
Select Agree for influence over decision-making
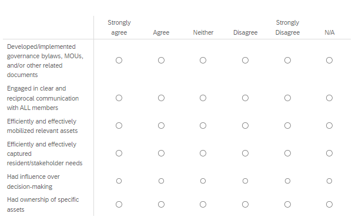coord(161,181)
